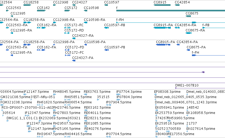The height and width of the screenshot is (138, 225).
Task: Click transcript CG18258-RA label
Action: (x=34, y=20)
